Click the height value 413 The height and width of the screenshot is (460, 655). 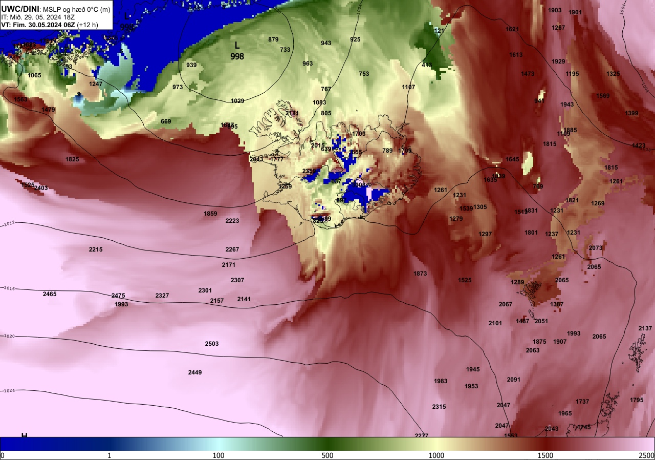427,65
